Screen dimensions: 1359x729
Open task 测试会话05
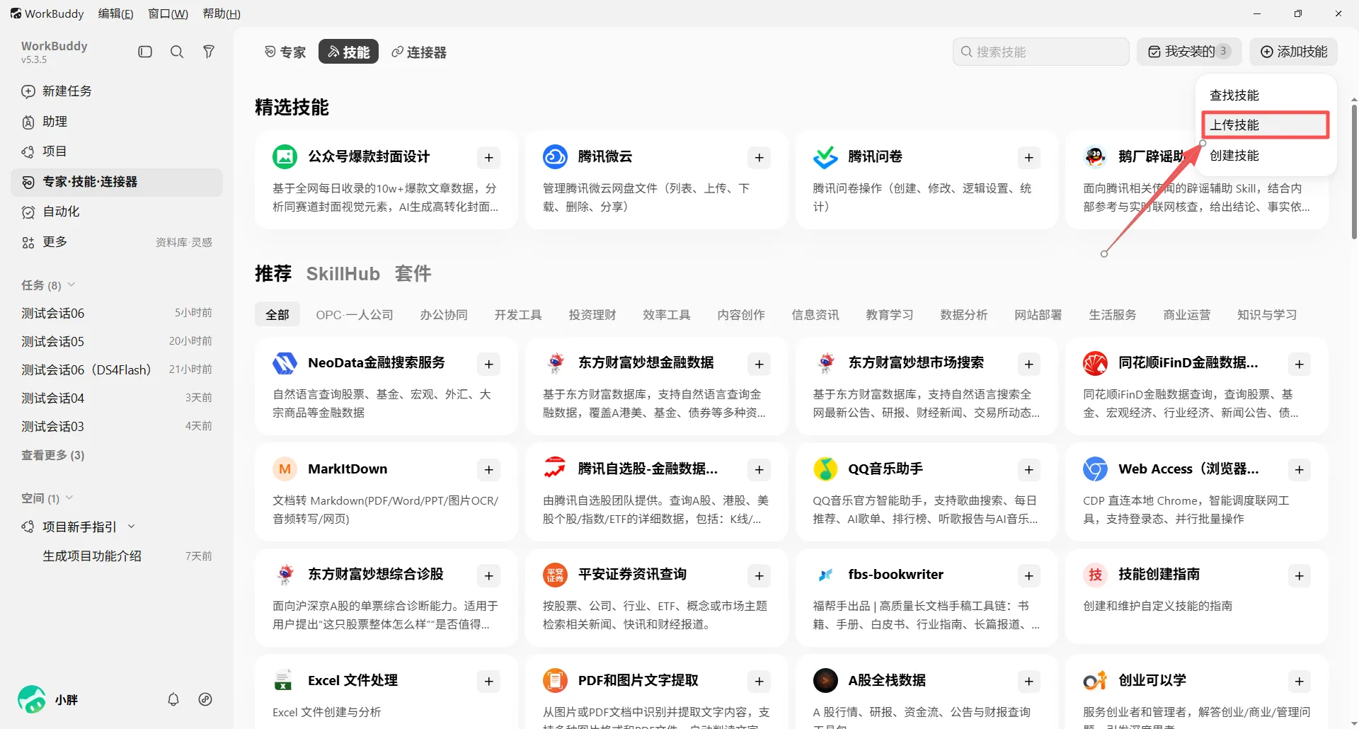pyautogui.click(x=117, y=341)
